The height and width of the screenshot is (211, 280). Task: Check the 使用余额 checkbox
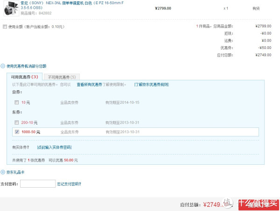pyautogui.click(x=5, y=27)
